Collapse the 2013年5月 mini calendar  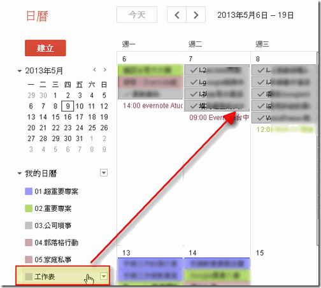point(20,71)
